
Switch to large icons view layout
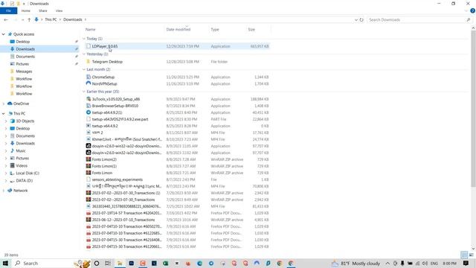pos(471,255)
